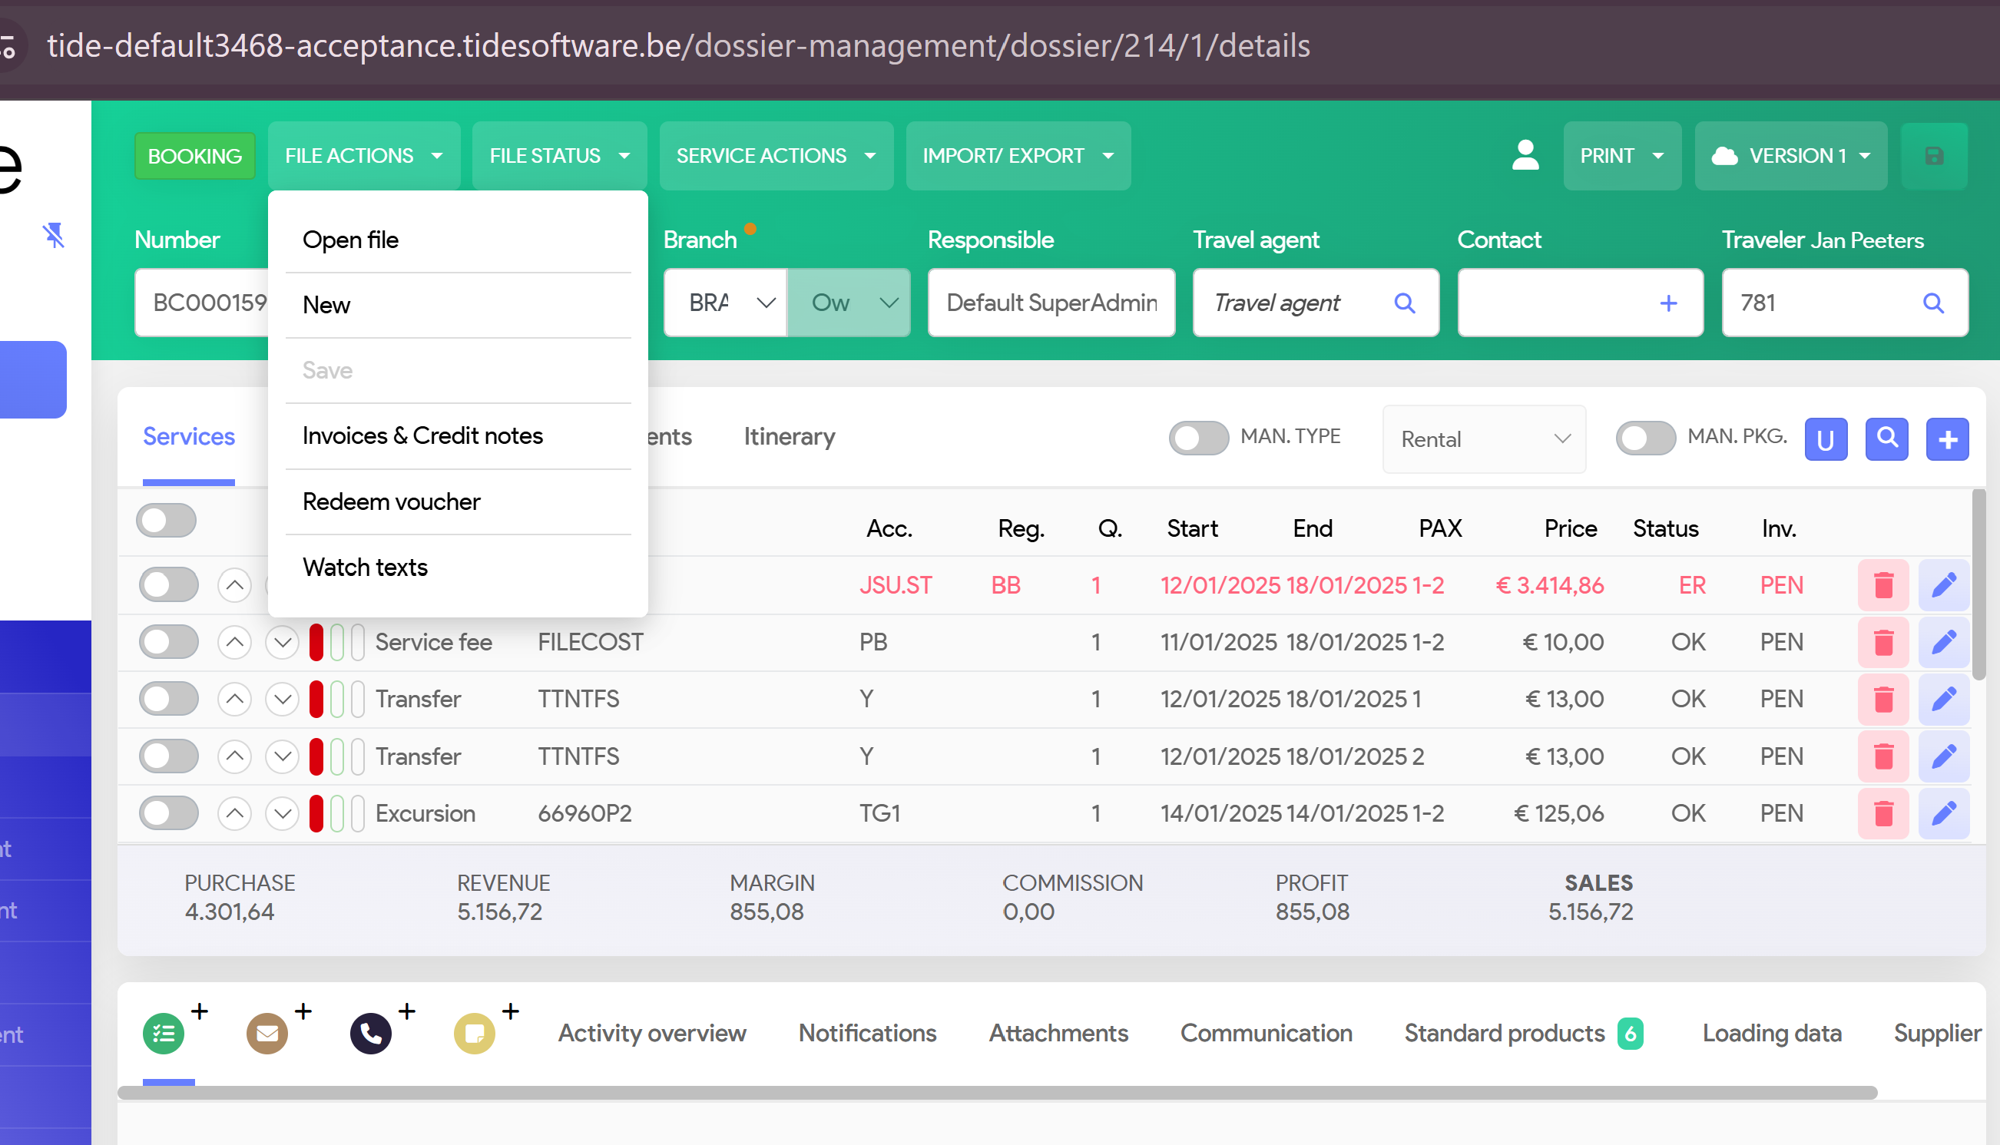Click the BOOKING status button
The height and width of the screenshot is (1145, 2000).
click(194, 156)
